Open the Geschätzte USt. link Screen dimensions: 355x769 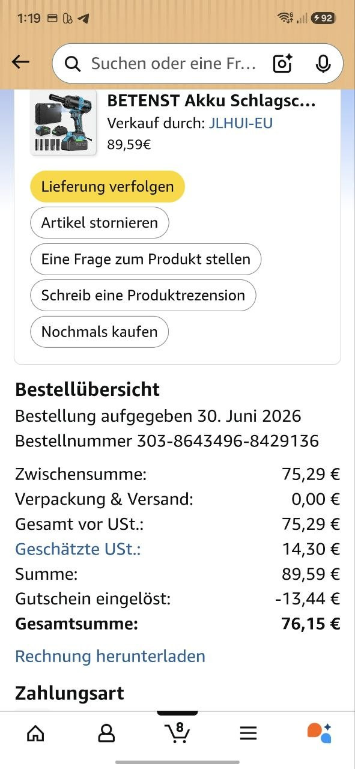pyautogui.click(x=78, y=549)
